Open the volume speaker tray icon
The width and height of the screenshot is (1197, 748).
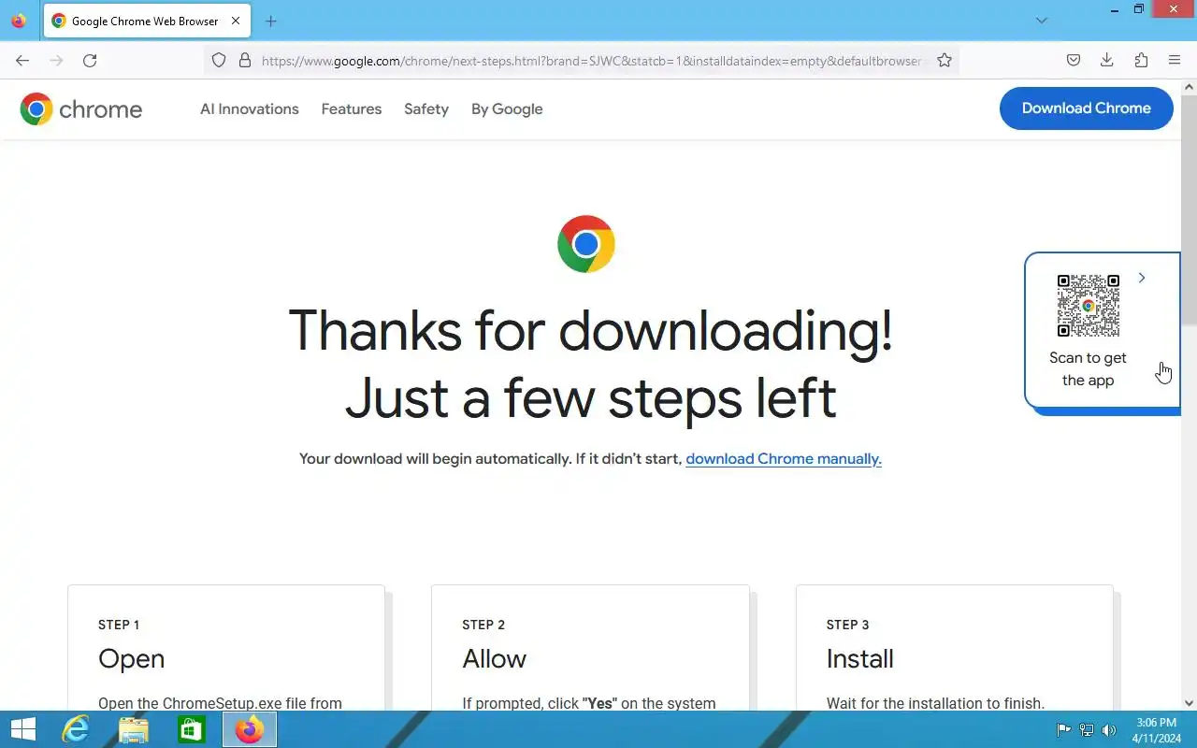coord(1109,730)
